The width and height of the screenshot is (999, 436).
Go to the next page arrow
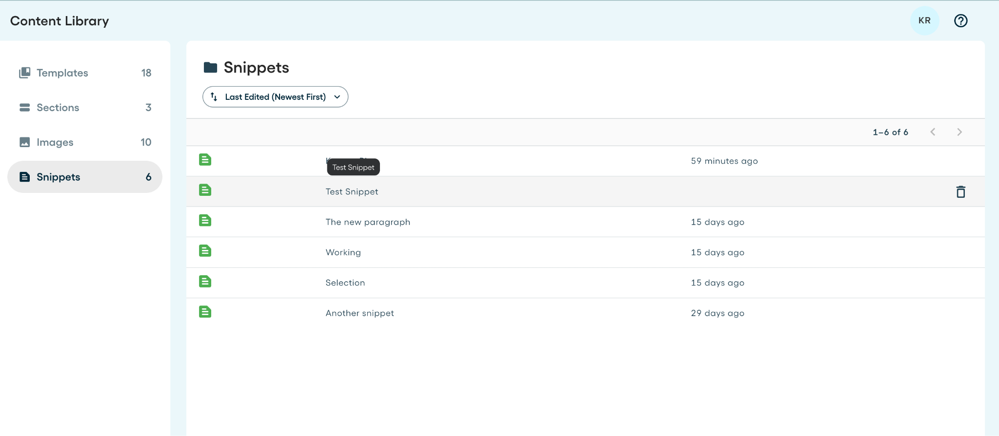click(959, 132)
